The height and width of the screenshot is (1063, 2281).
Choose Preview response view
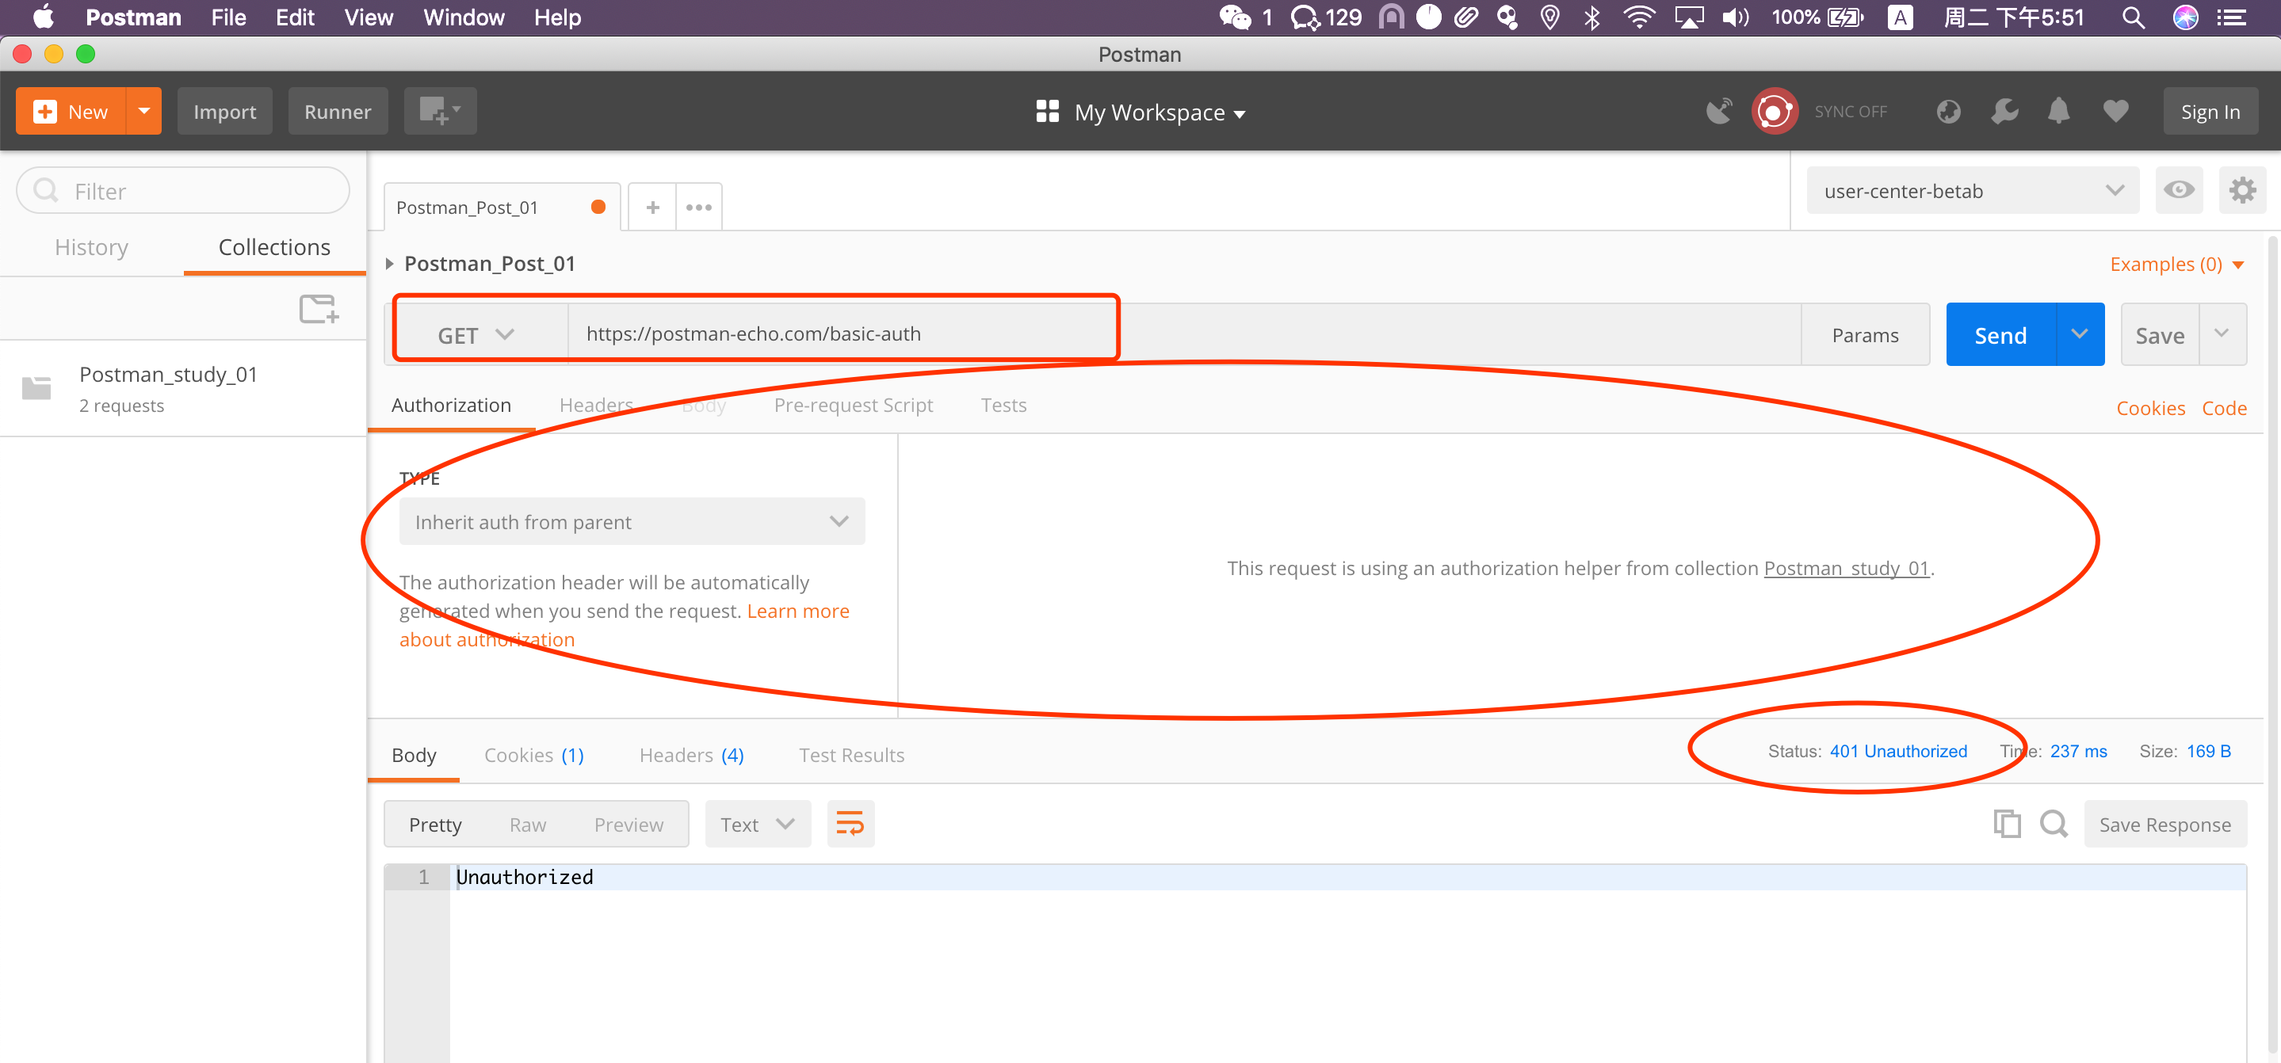(x=629, y=824)
